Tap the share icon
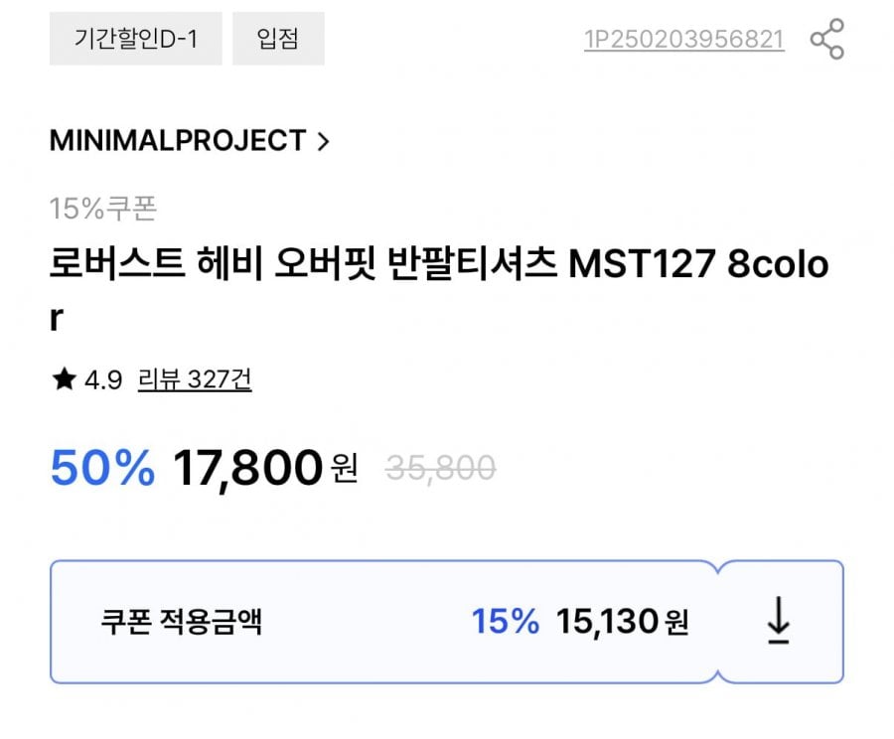 click(826, 39)
